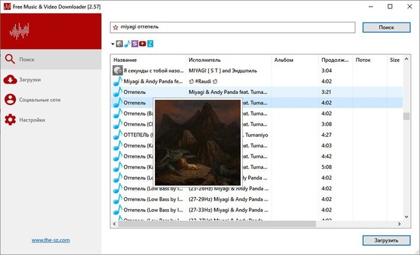Toggle the purple S source icon
The width and height of the screenshot is (420, 255).
tap(135, 44)
